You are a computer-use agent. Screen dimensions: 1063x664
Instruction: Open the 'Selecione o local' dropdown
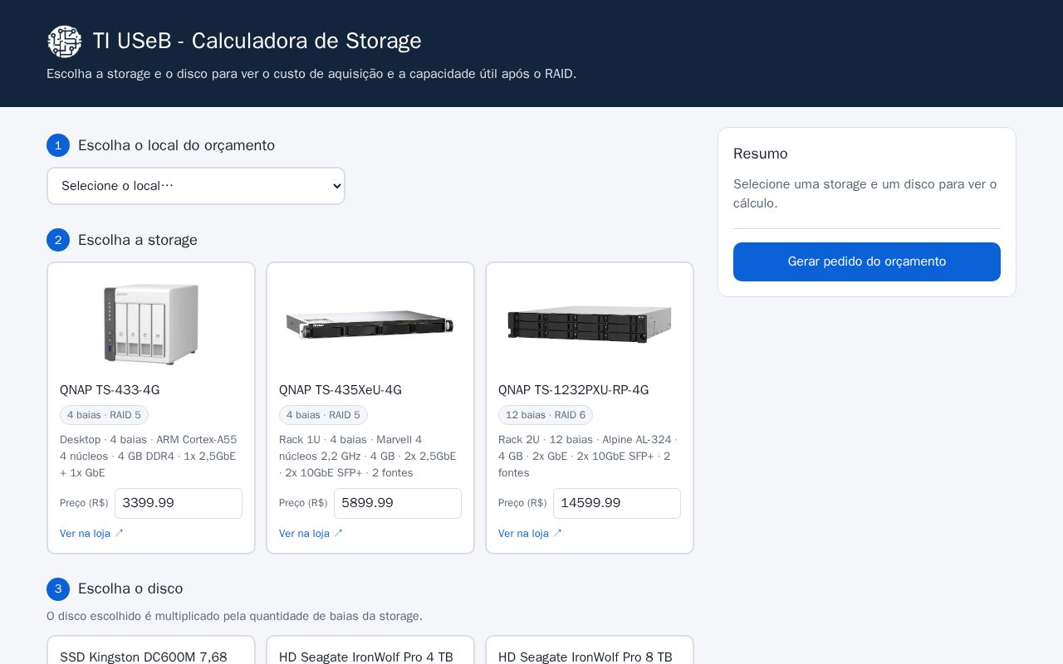(196, 186)
